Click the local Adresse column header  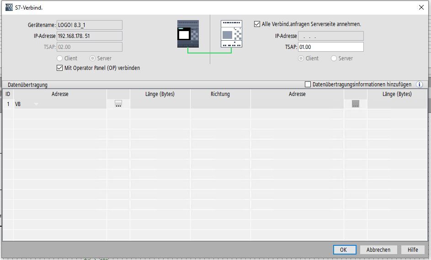60,94
